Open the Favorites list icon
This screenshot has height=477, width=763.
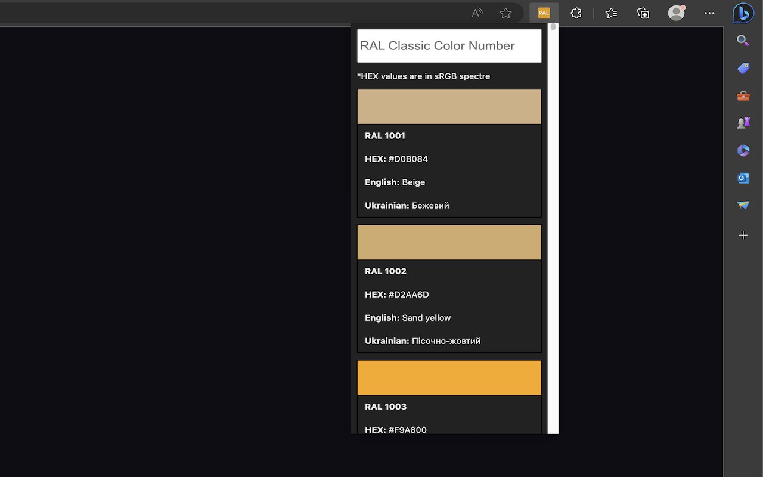[611, 13]
